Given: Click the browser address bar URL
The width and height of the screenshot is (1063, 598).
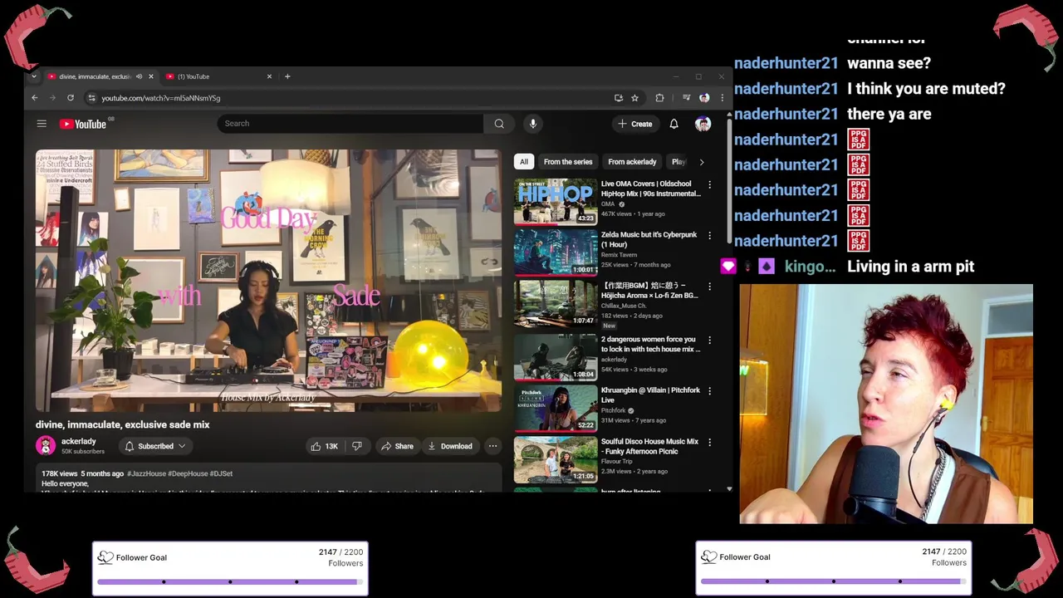Looking at the screenshot, I should tap(160, 98).
